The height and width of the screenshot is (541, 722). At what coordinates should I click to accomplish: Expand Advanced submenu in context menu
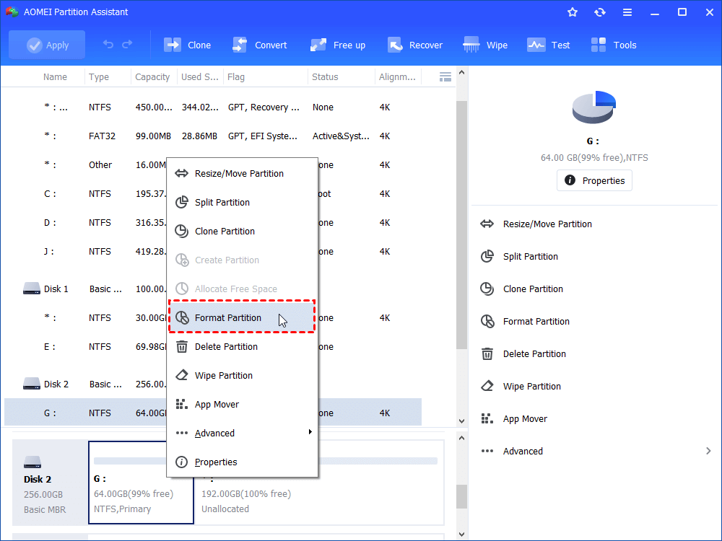coord(242,433)
